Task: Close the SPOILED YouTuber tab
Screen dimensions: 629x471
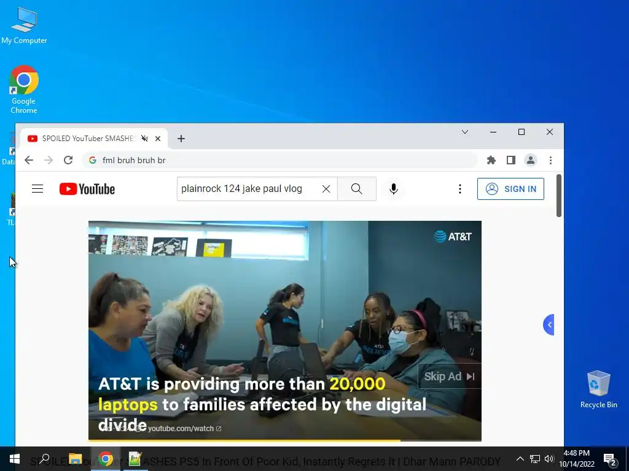Action: coord(158,139)
